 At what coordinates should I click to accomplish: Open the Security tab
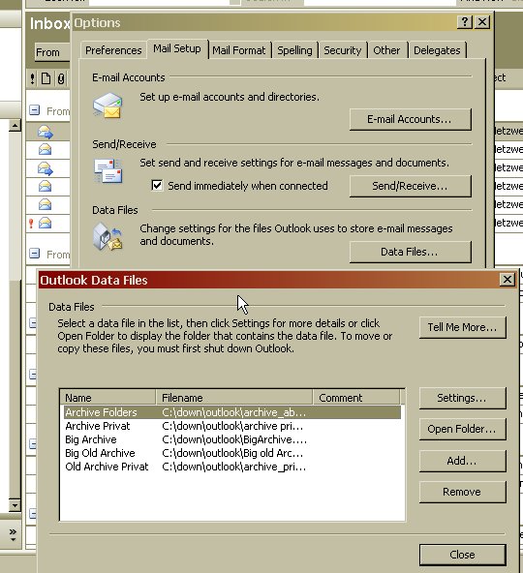point(343,50)
